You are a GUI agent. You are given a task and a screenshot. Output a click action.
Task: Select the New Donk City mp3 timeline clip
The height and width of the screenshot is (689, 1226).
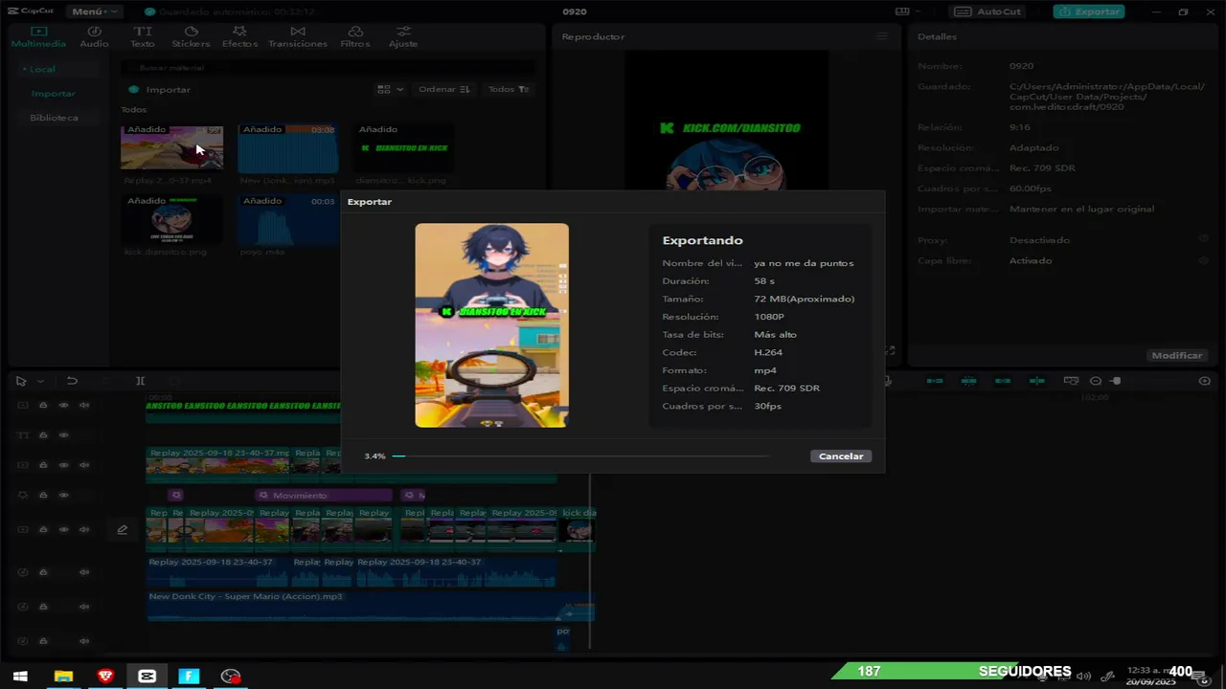(370, 605)
